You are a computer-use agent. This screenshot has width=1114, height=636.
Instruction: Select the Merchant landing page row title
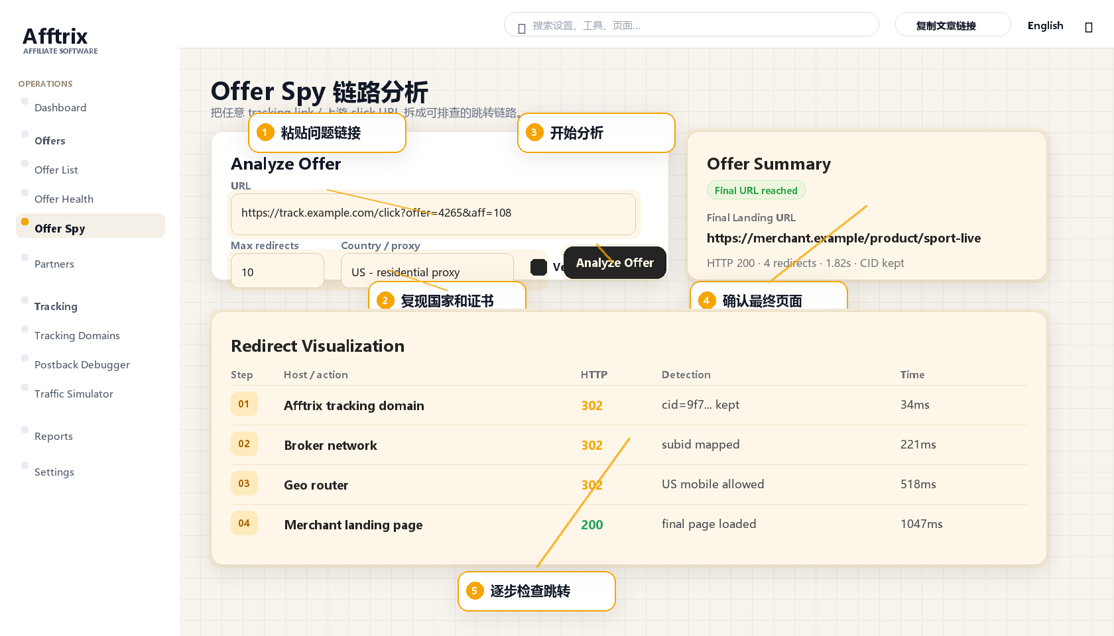[x=353, y=525]
